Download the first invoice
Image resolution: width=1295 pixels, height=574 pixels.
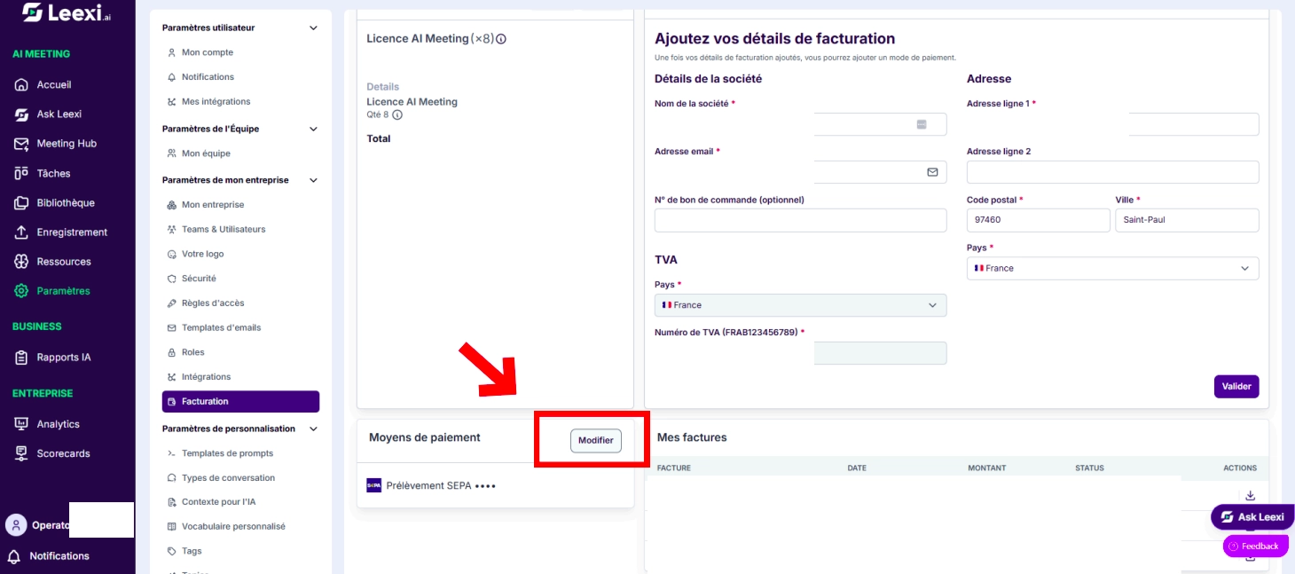click(x=1251, y=496)
